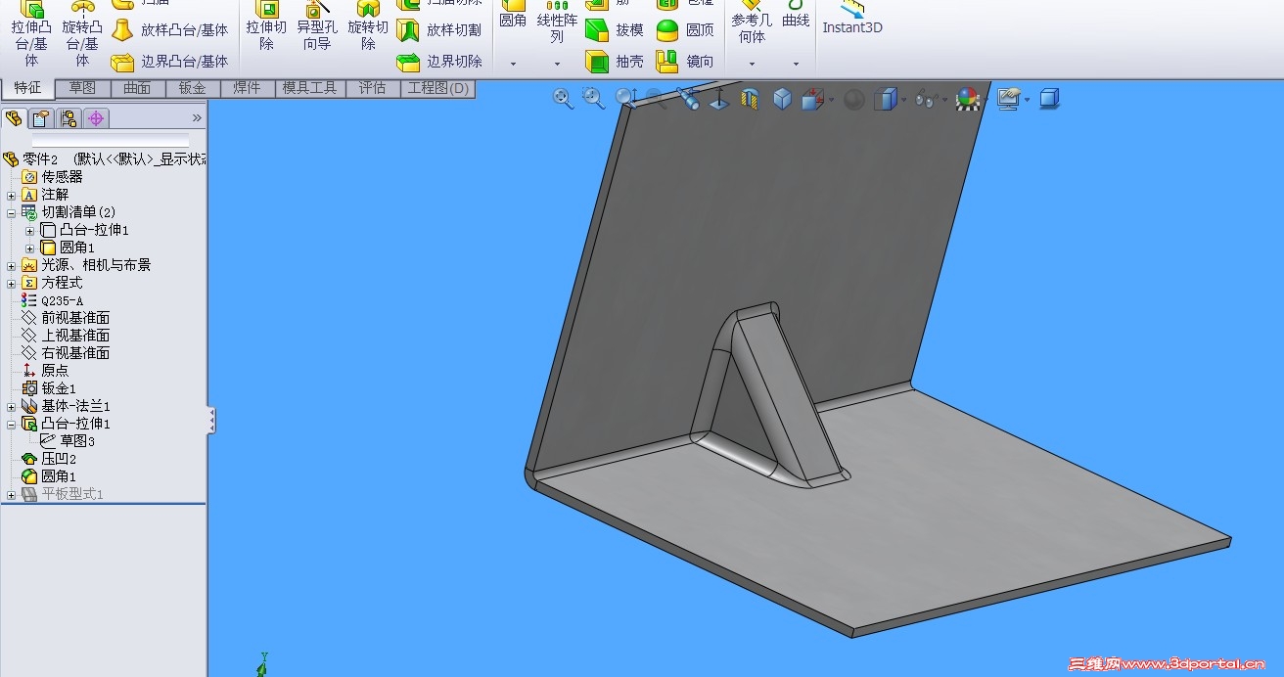Select the Dome (圆顶) tool

click(685, 30)
